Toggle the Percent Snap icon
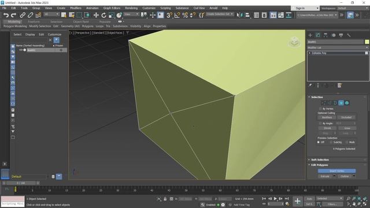The image size is (370, 208). [185, 16]
